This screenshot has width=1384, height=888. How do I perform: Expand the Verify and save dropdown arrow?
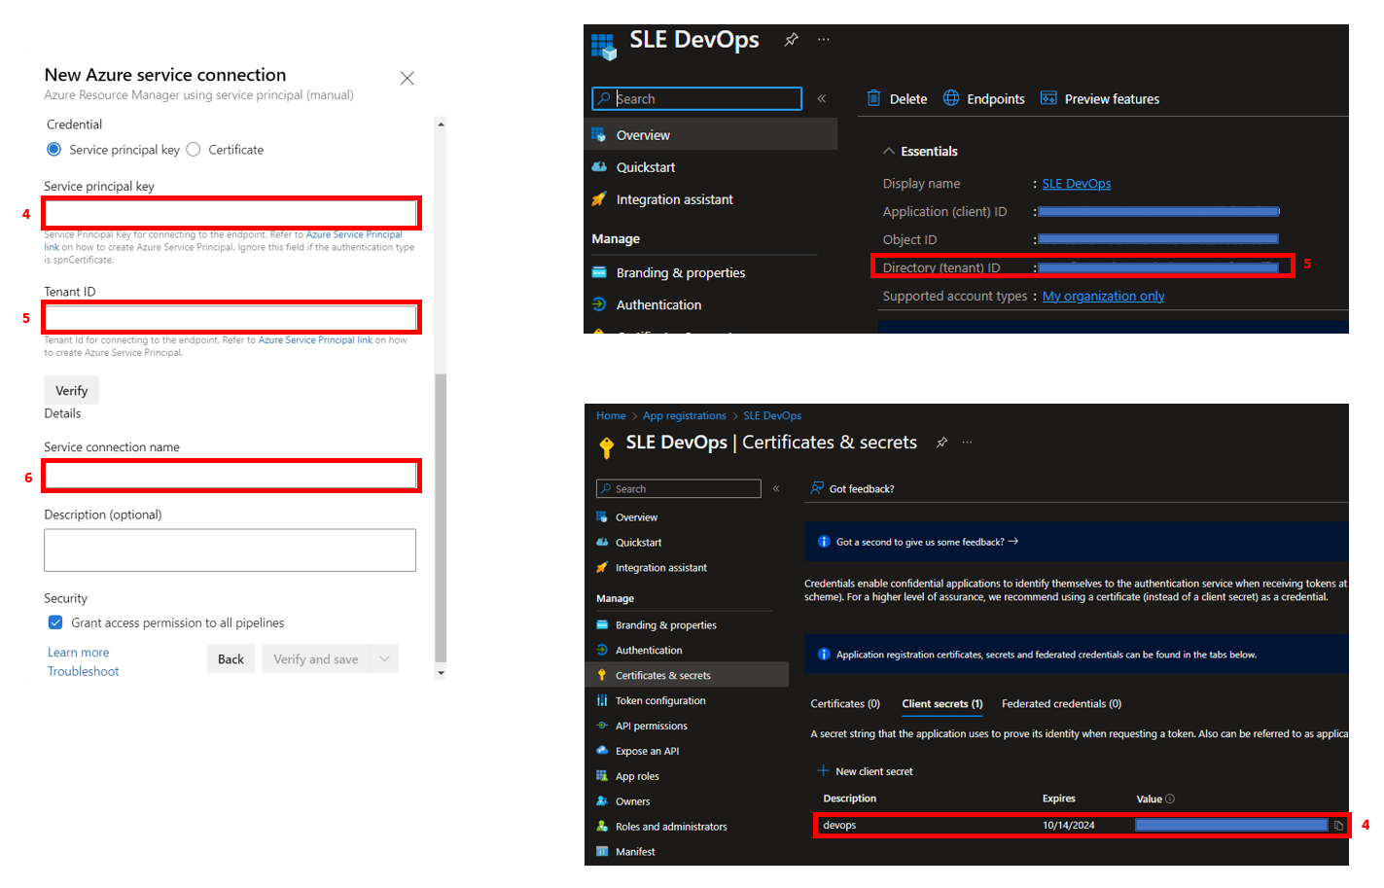click(x=385, y=658)
